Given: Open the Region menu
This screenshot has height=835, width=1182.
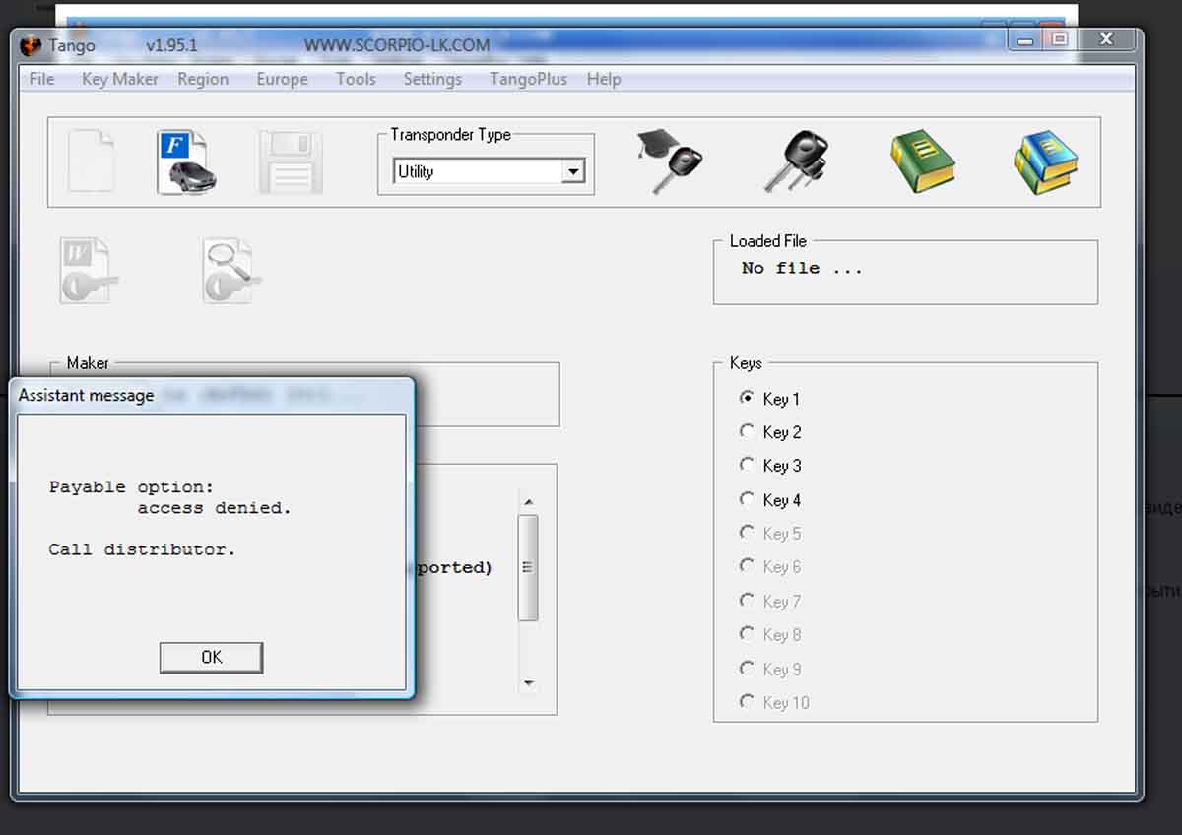Looking at the screenshot, I should [203, 79].
